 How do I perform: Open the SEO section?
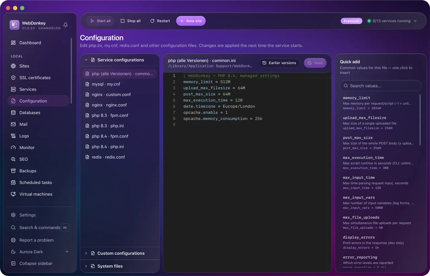click(38, 159)
